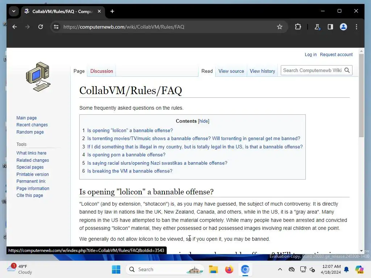Hide the table of contents
The width and height of the screenshot is (371, 278).
(x=204, y=121)
